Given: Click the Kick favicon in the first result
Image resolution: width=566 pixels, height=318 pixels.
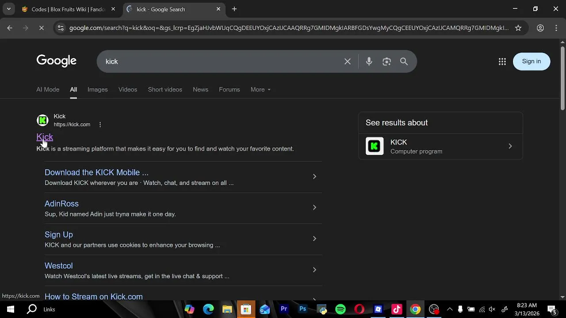Looking at the screenshot, I should 42,120.
